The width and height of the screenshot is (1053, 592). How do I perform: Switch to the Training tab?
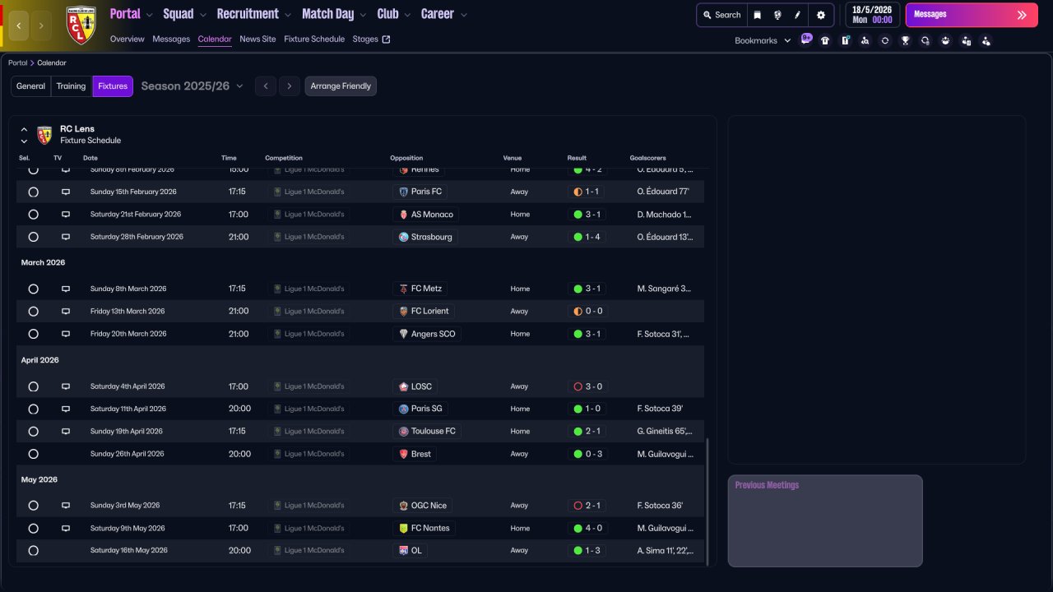(71, 86)
